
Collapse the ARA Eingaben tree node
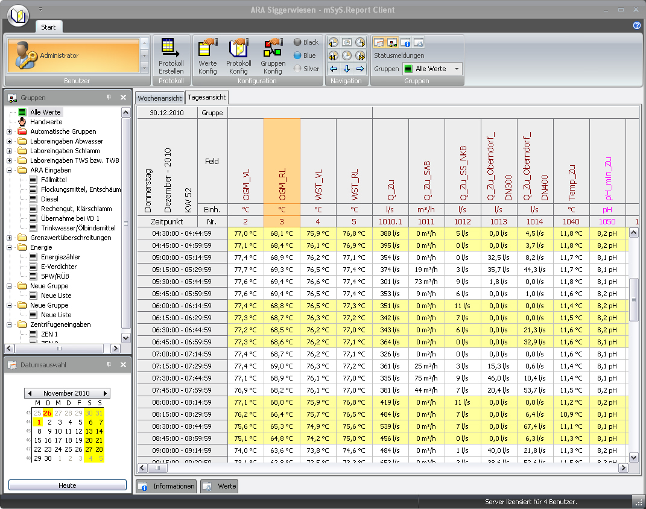click(9, 170)
